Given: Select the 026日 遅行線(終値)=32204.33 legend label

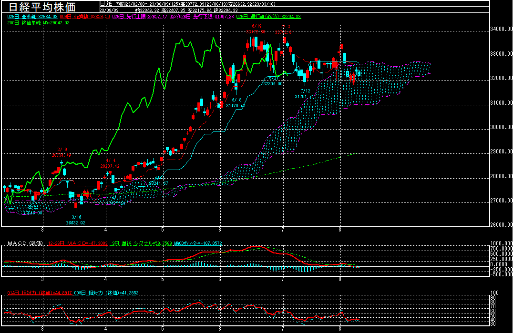Looking at the screenshot, I should (x=268, y=17).
